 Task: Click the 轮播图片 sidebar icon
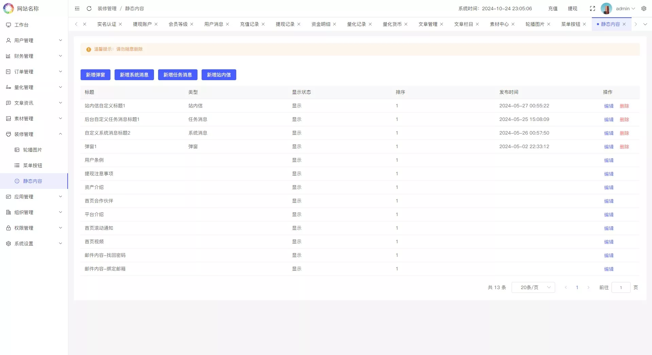coord(17,149)
